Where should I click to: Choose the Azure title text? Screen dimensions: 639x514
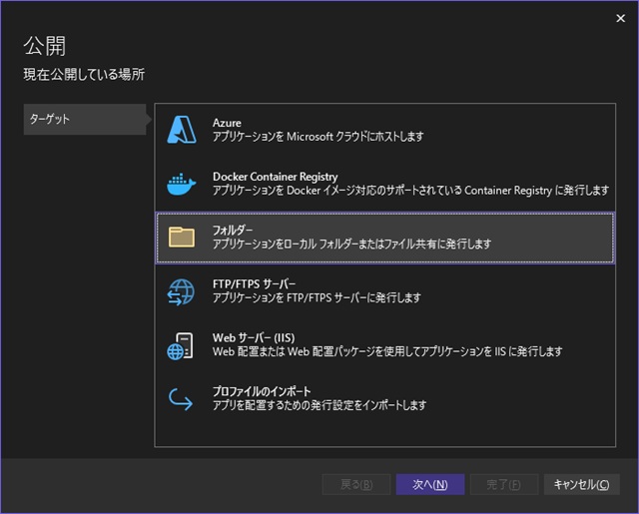click(227, 123)
